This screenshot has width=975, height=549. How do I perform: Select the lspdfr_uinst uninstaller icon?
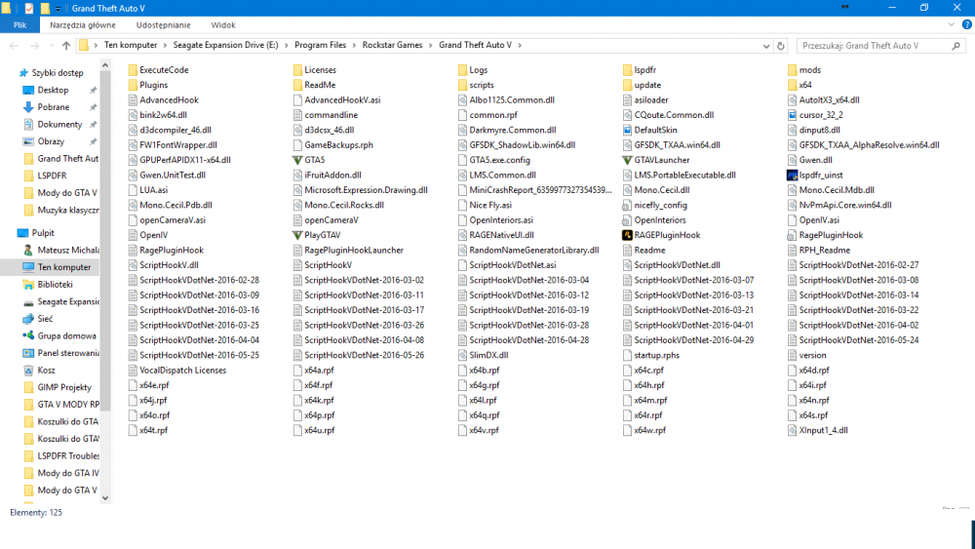792,176
